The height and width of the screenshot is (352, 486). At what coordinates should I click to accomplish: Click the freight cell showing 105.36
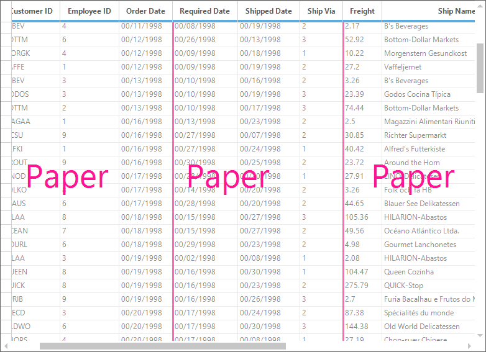pyautogui.click(x=362, y=217)
